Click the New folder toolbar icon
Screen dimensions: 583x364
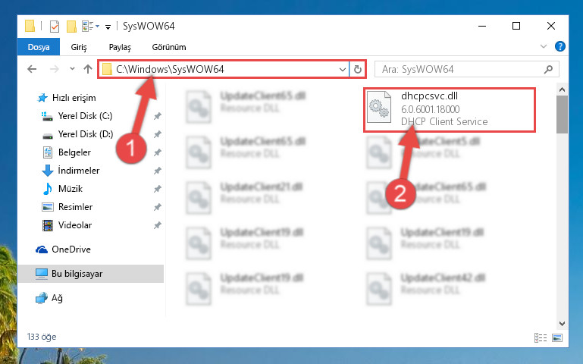(71, 27)
